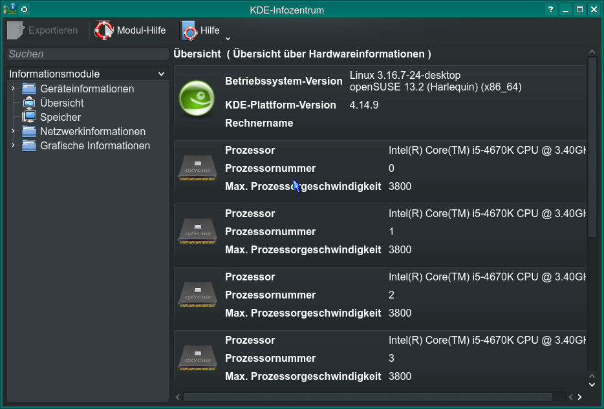Click Prozessornummer value 1
Screen dimensions: 604x409
pyautogui.click(x=391, y=231)
